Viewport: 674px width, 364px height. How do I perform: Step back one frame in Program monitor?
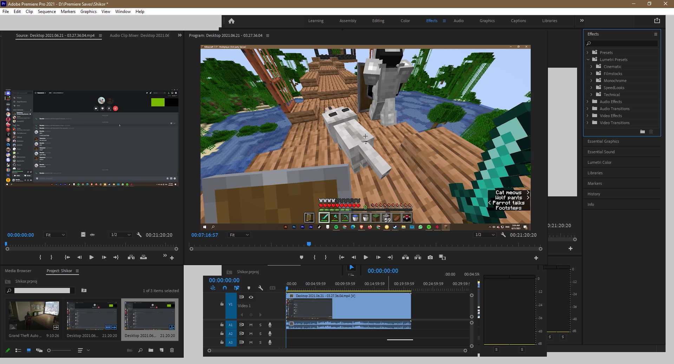[x=354, y=257]
